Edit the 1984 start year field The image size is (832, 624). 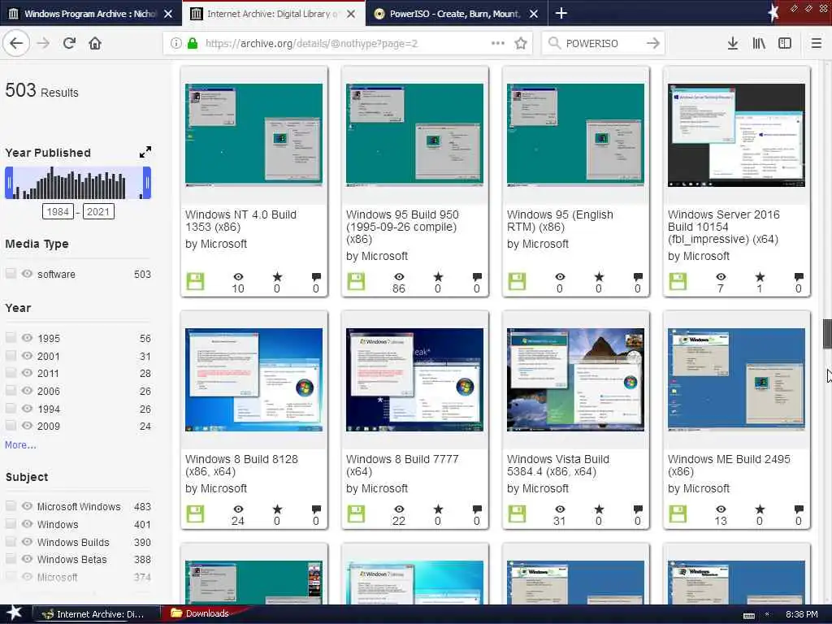pyautogui.click(x=58, y=212)
